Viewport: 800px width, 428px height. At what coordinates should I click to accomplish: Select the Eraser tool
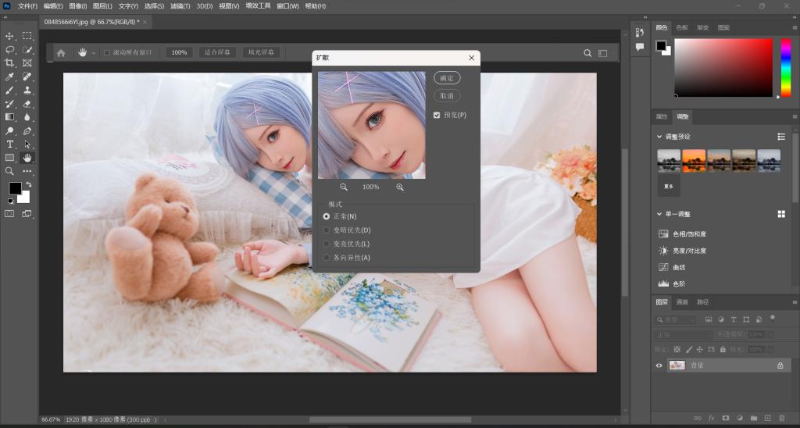click(27, 104)
